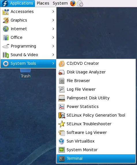Open the Places menu

coord(43,3)
